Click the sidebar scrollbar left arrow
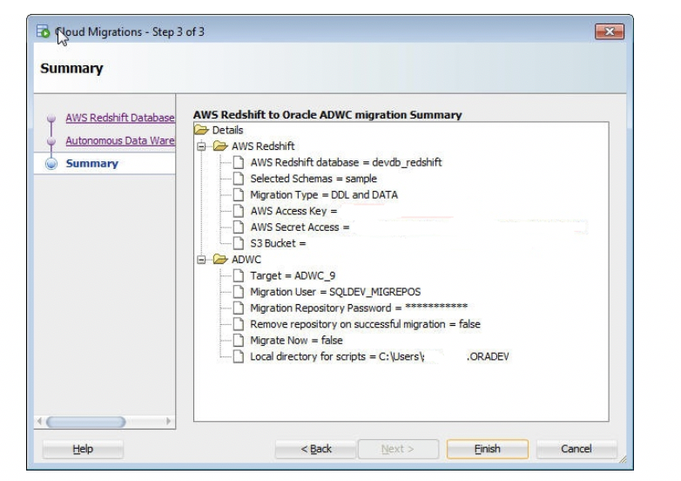Screen dimensions: 681x481 pyautogui.click(x=39, y=421)
